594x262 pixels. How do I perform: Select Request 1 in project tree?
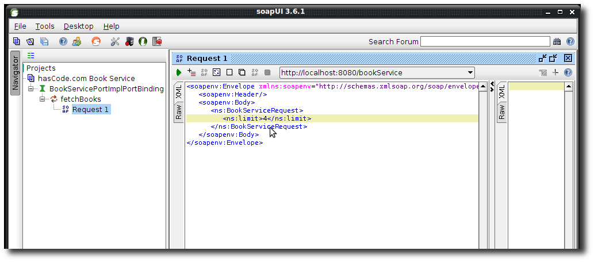point(91,109)
